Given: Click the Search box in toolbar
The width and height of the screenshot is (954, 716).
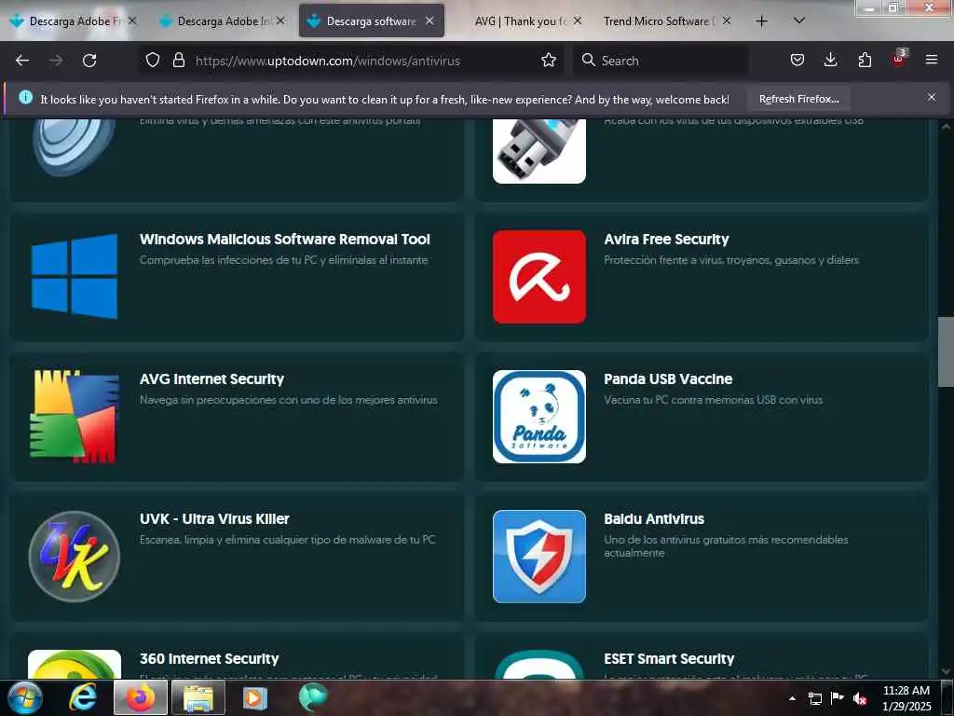Looking at the screenshot, I should point(661,61).
